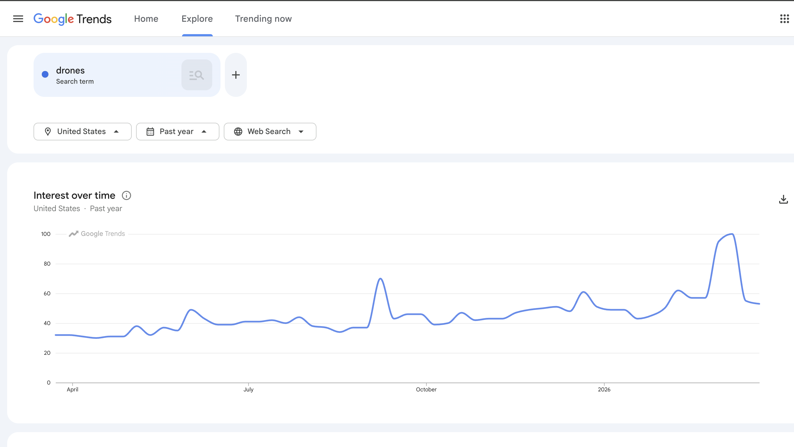Viewport: 794px width, 447px height.
Task: Open the Google apps grid
Action: click(784, 19)
